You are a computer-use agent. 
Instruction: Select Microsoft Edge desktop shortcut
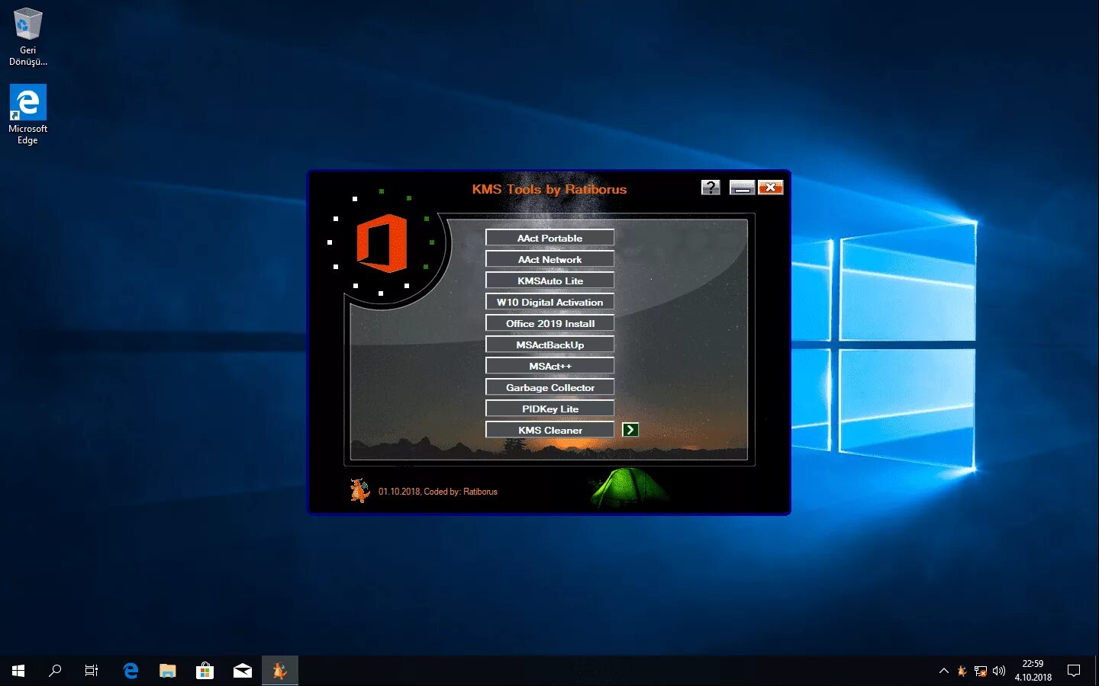27,114
